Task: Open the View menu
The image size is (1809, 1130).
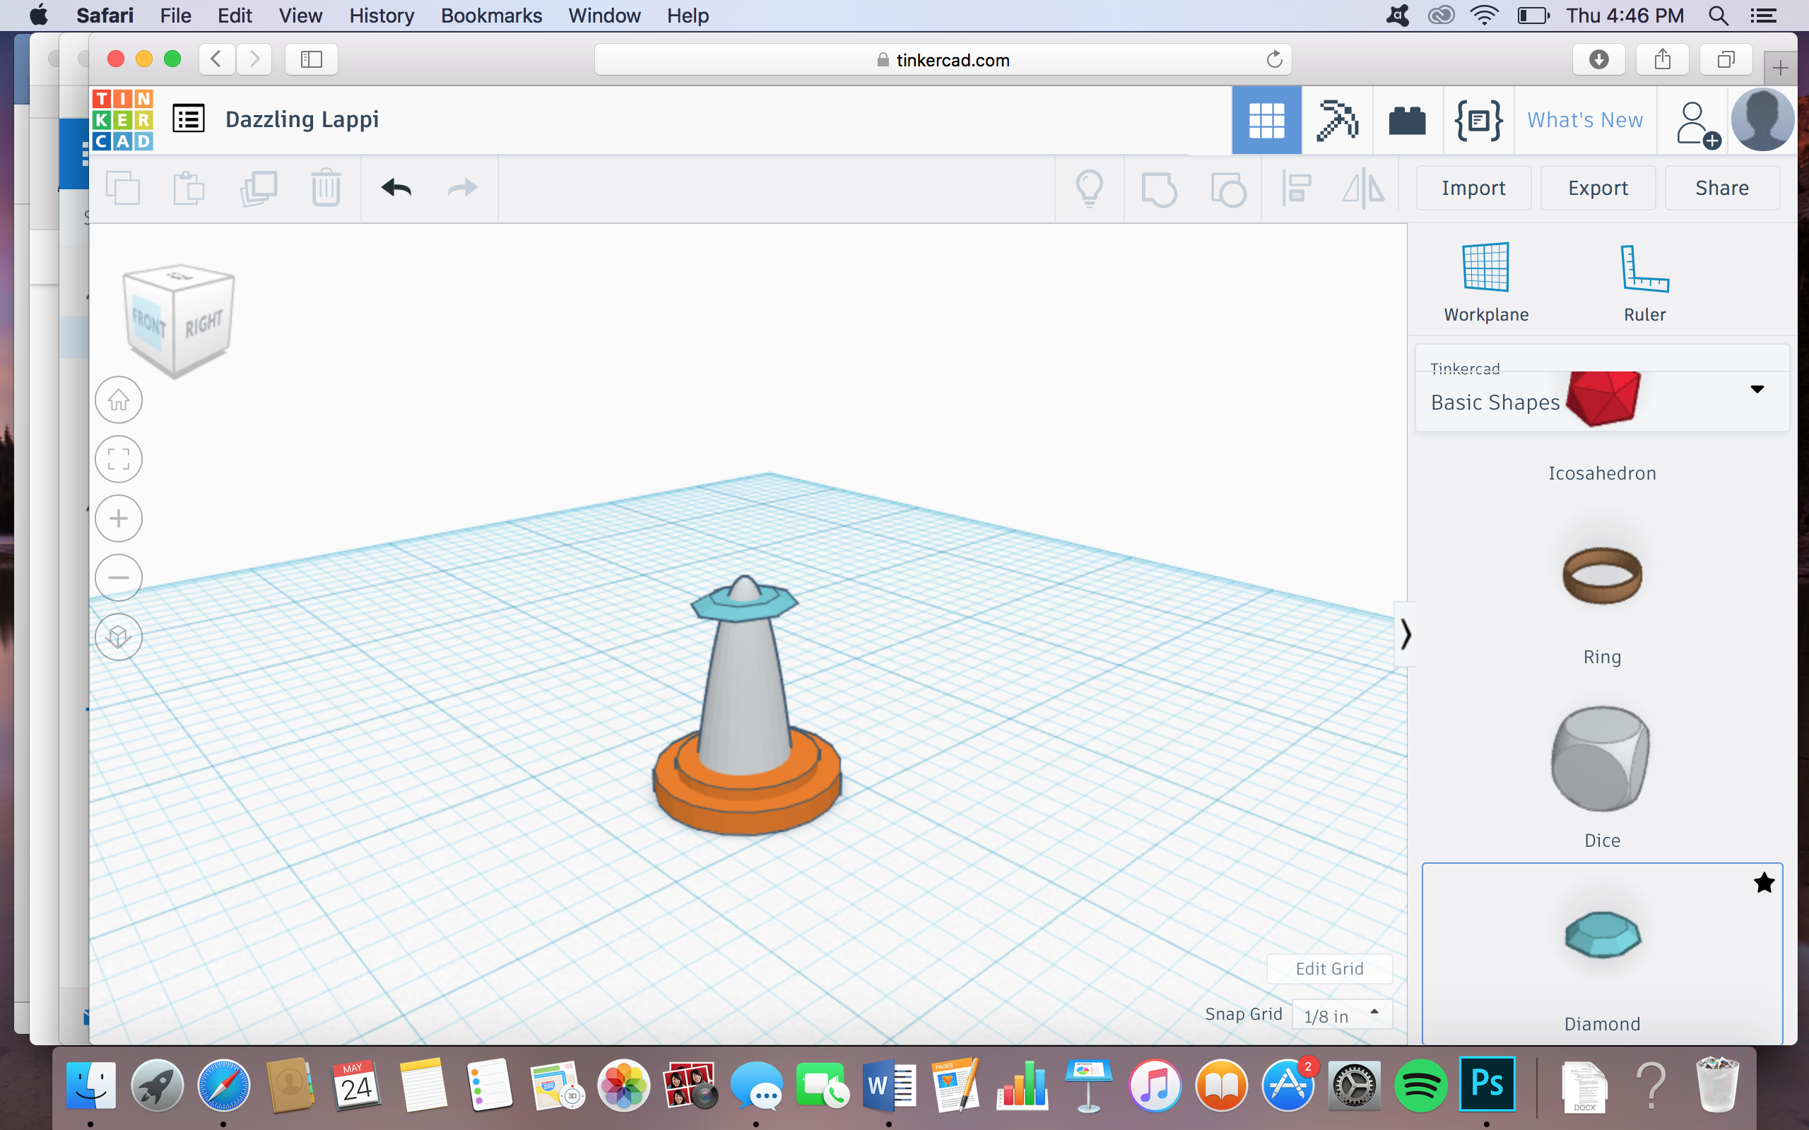Action: pyautogui.click(x=300, y=16)
